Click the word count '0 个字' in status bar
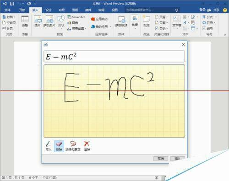 (33, 178)
